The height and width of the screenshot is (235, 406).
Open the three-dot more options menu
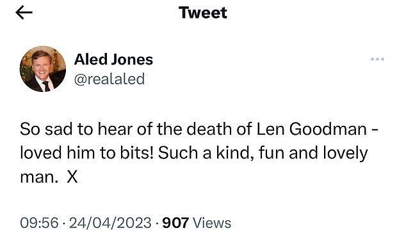click(377, 59)
